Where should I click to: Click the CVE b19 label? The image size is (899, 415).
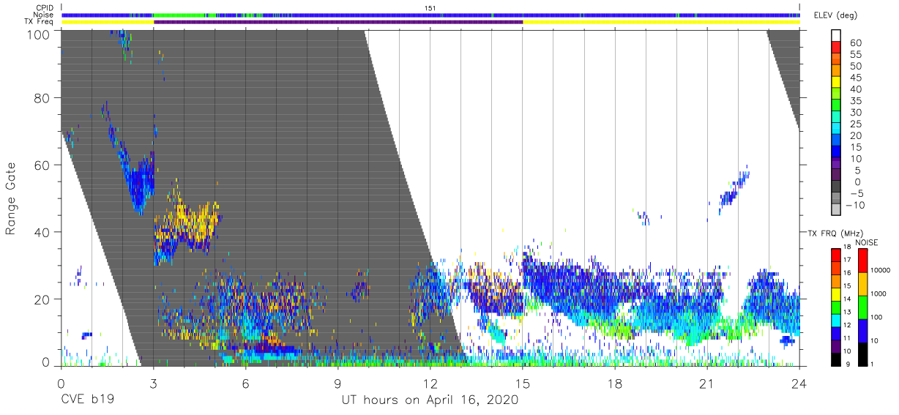tap(86, 400)
